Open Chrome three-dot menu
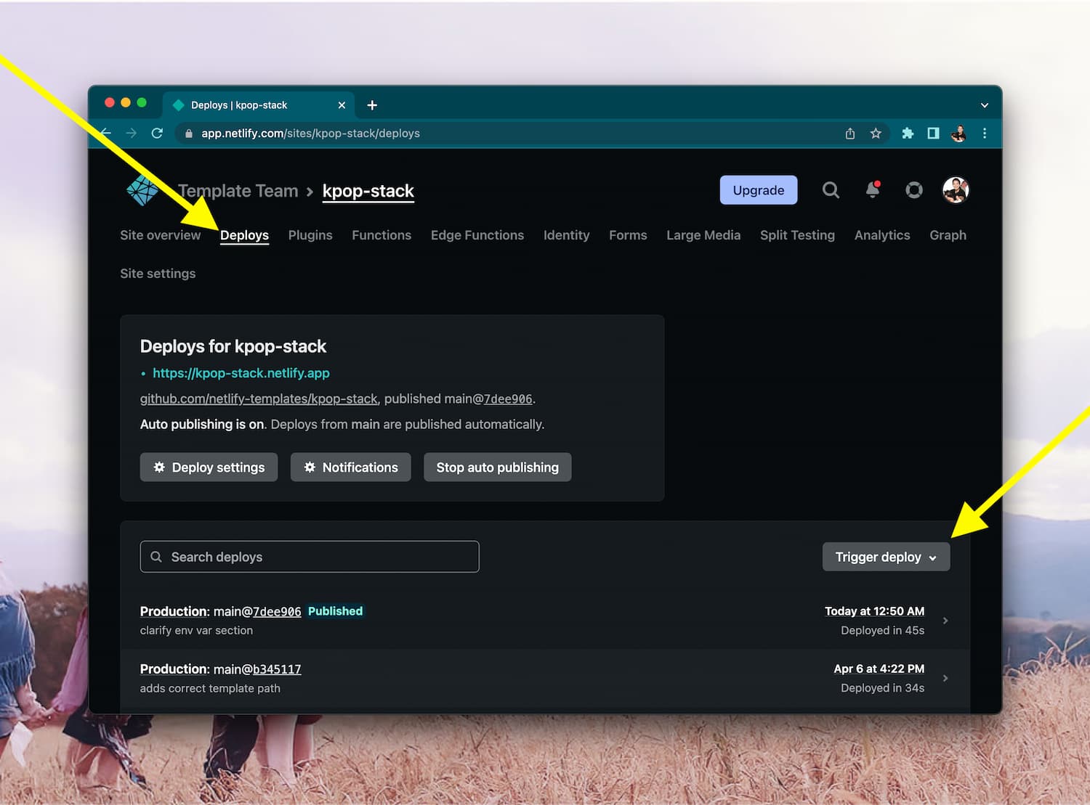Screen dimensions: 1090x805 point(985,134)
